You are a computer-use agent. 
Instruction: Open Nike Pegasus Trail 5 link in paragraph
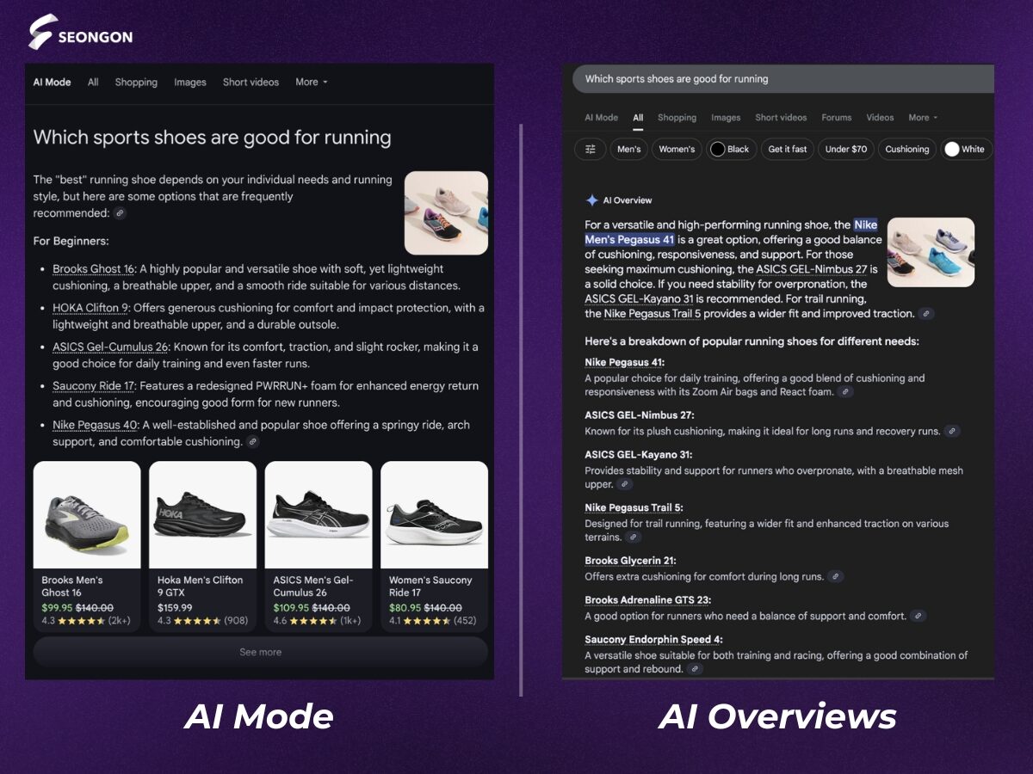pyautogui.click(x=652, y=314)
